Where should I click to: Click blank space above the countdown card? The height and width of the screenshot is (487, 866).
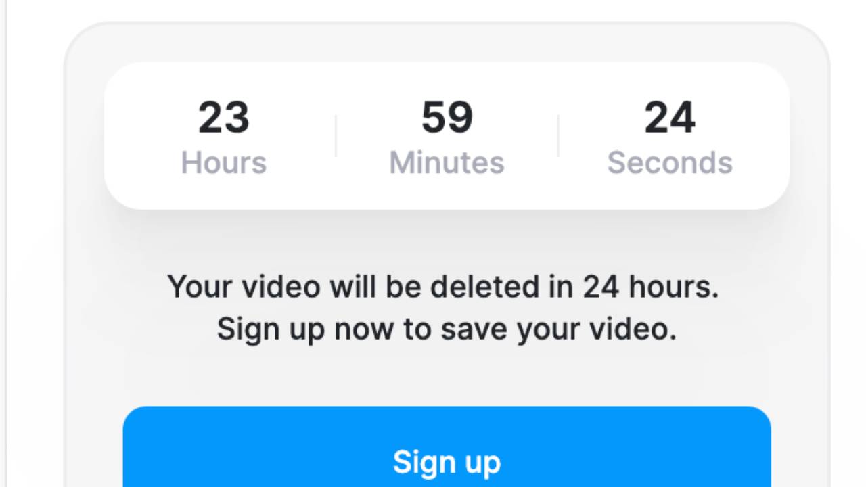[447, 42]
